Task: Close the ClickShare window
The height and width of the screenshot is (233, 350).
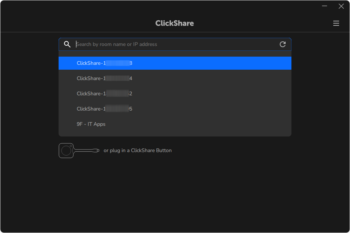Action: pos(341,6)
